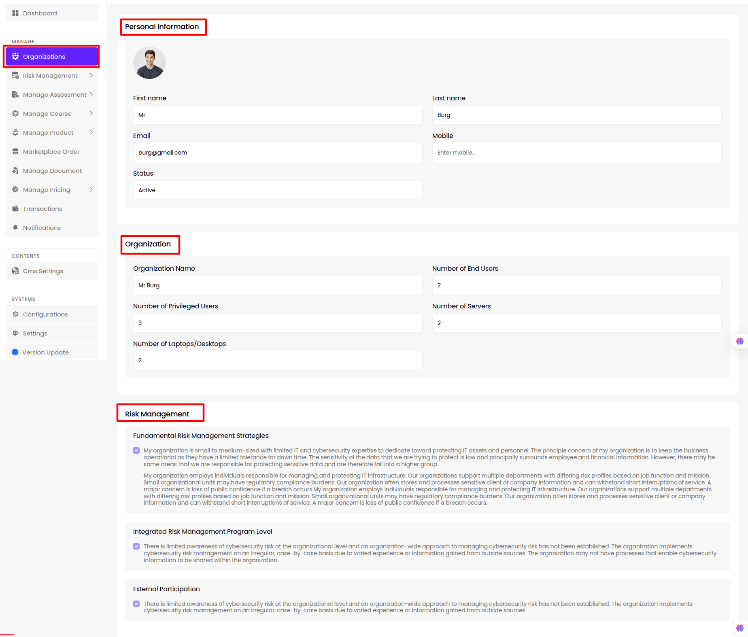Click the Notifications bell icon
This screenshot has width=748, height=637.
coord(15,228)
